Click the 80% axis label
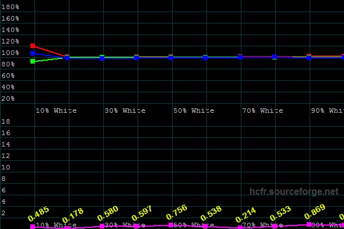Viewport: 344px width, 229px height. (8, 64)
